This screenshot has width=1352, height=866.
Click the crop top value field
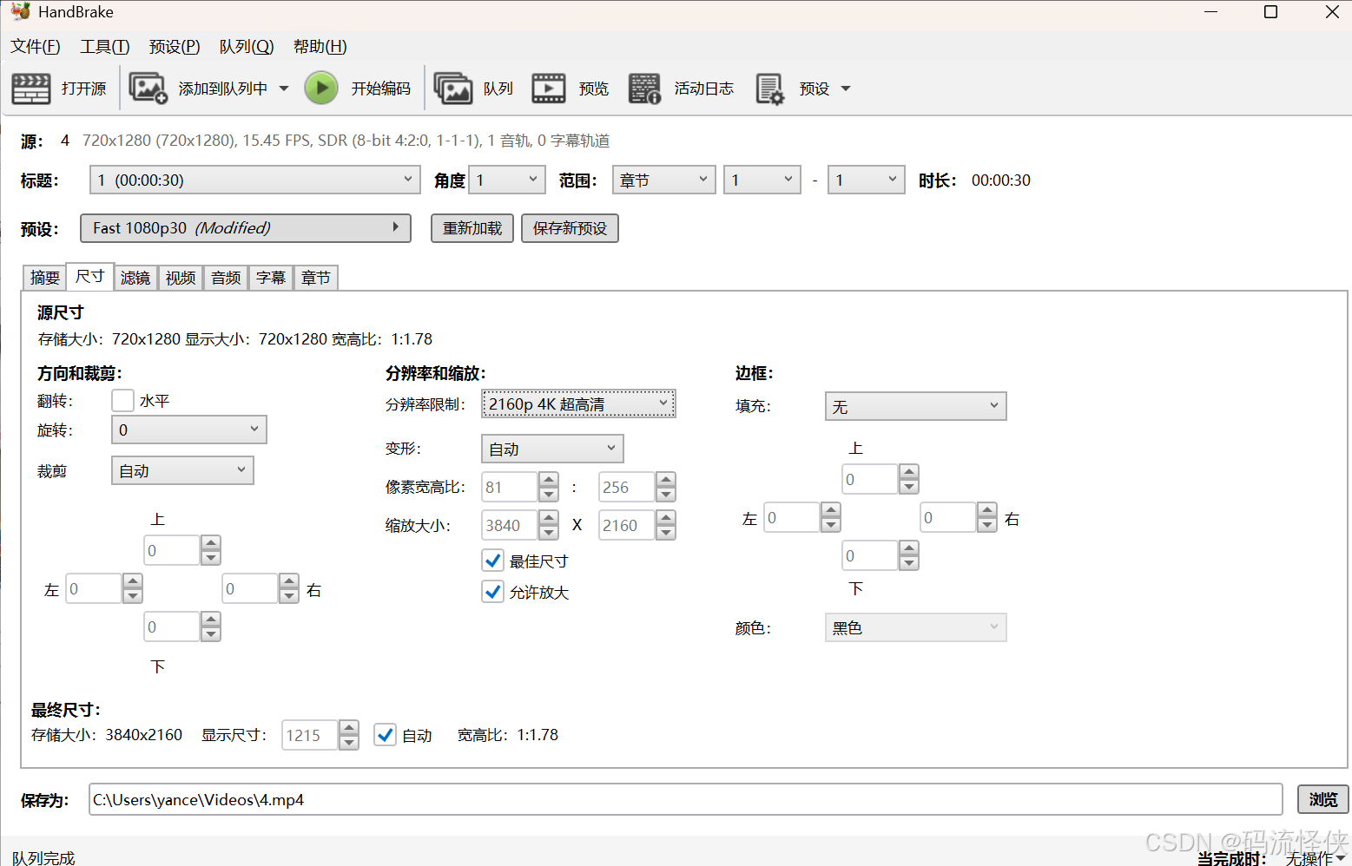point(172,550)
